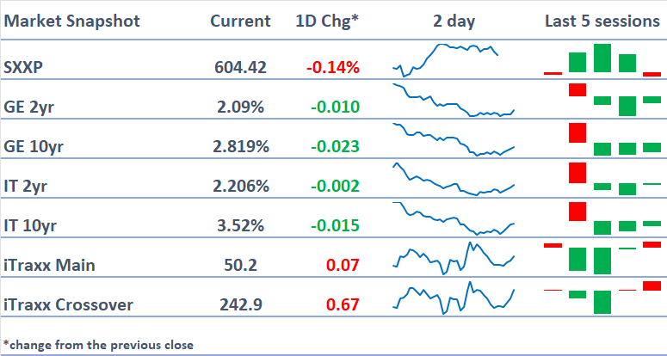
Task: Click the 1D Chg* column header
Action: (x=326, y=21)
